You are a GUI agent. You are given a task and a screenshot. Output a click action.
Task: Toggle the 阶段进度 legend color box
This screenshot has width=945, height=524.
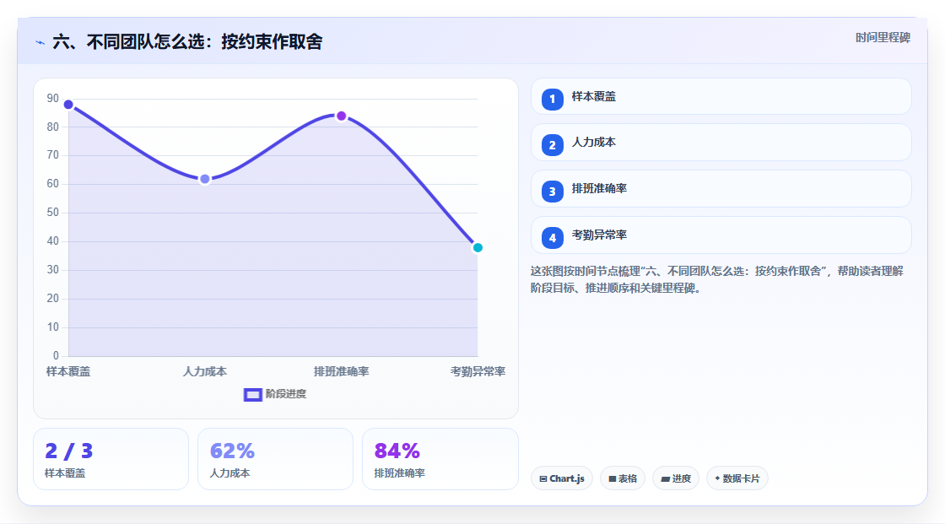click(252, 394)
